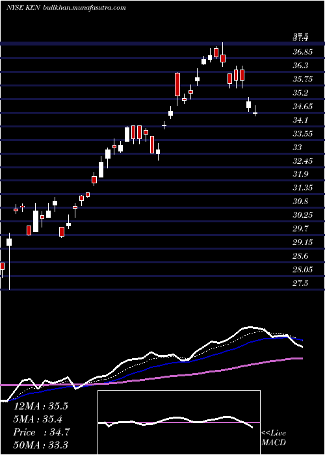Click the end of the blue 12MA line
Screen dimensions: 325x455
[x=302, y=341]
